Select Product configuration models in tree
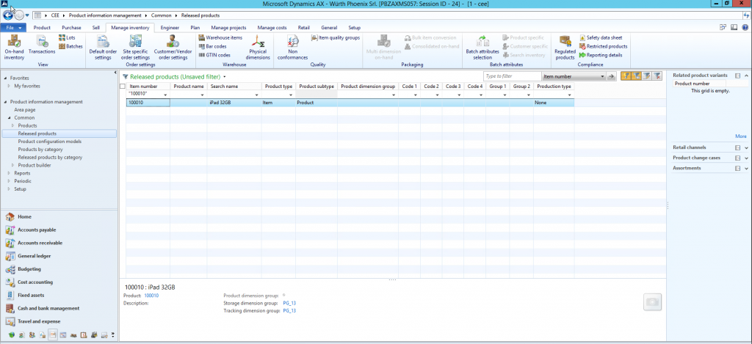752x344 pixels. [x=50, y=142]
